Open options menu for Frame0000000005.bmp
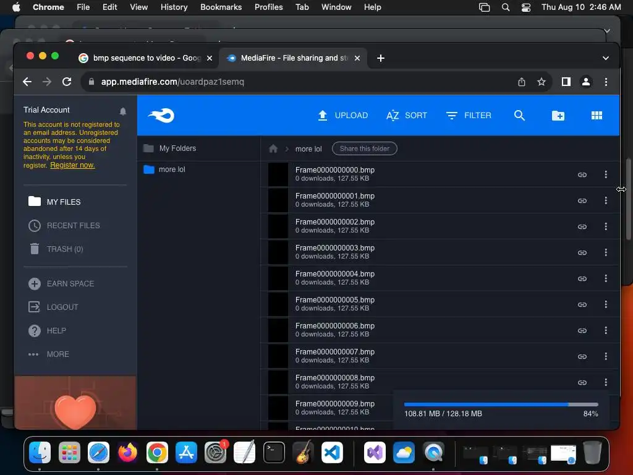 pos(606,304)
